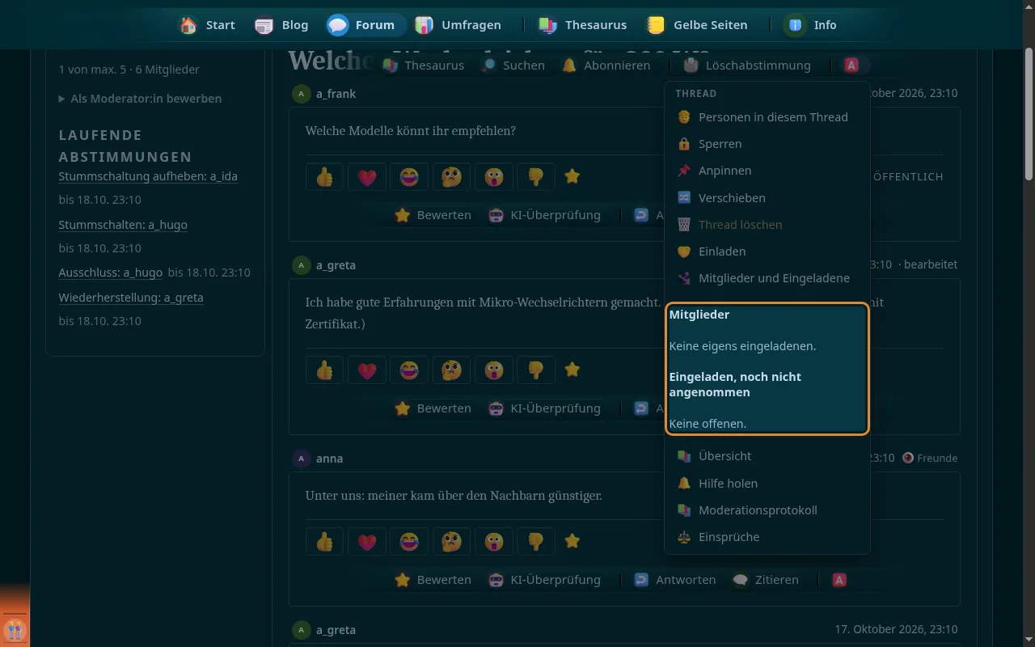Collapse Mitglieder und Eingeladene section

[767, 278]
